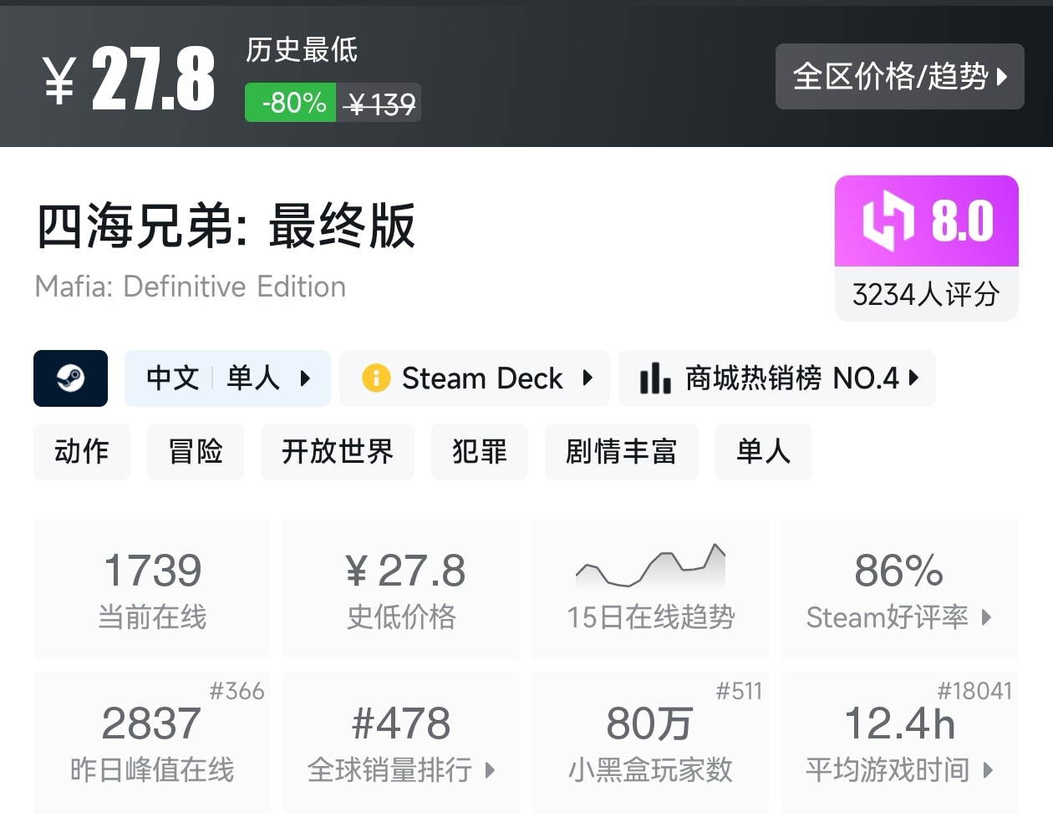The image size is (1053, 822).
Task: Click the Mafia: Definitive Edition subtitle
Action: click(191, 287)
